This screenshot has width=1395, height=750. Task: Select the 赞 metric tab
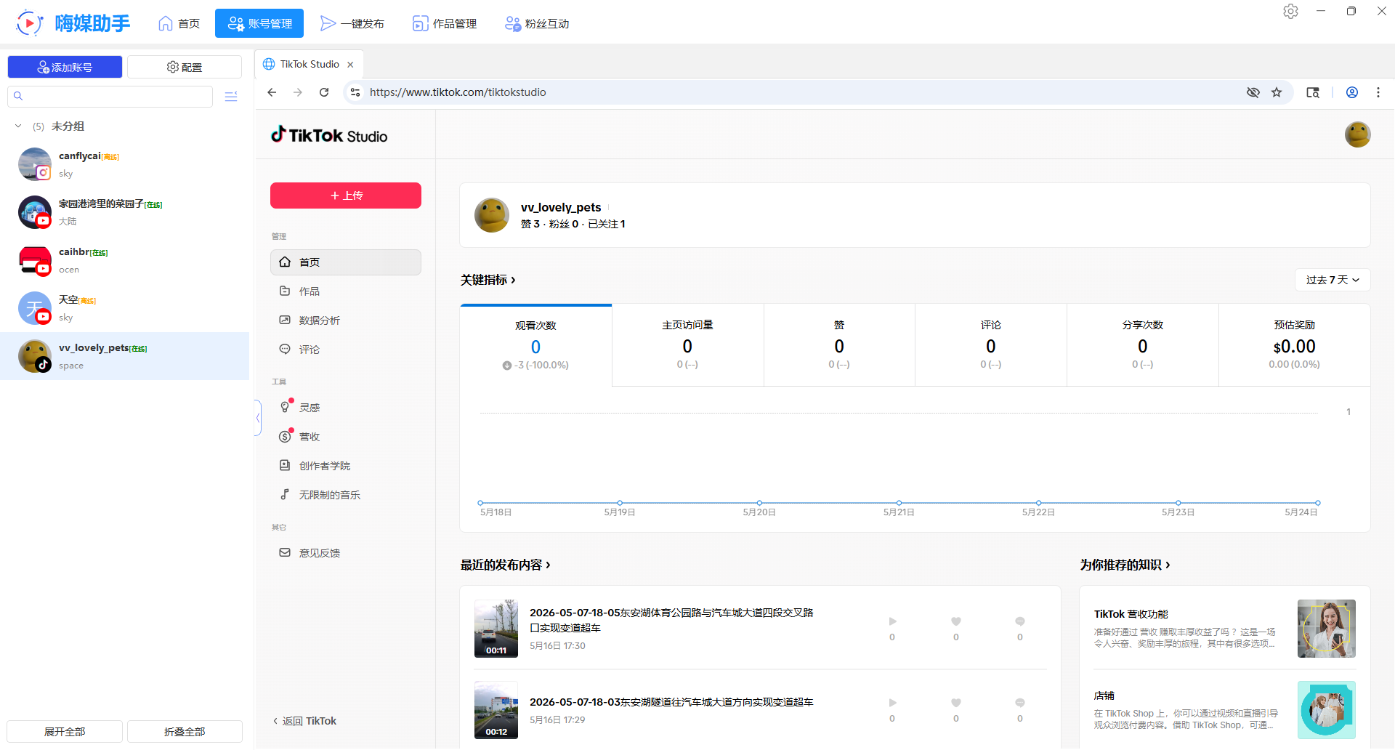coord(839,345)
